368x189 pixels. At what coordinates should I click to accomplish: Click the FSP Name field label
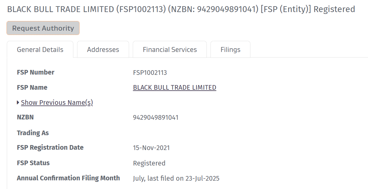[x=32, y=88]
